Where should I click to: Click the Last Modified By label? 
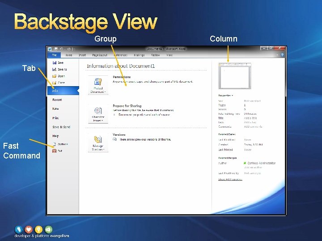click(229, 173)
